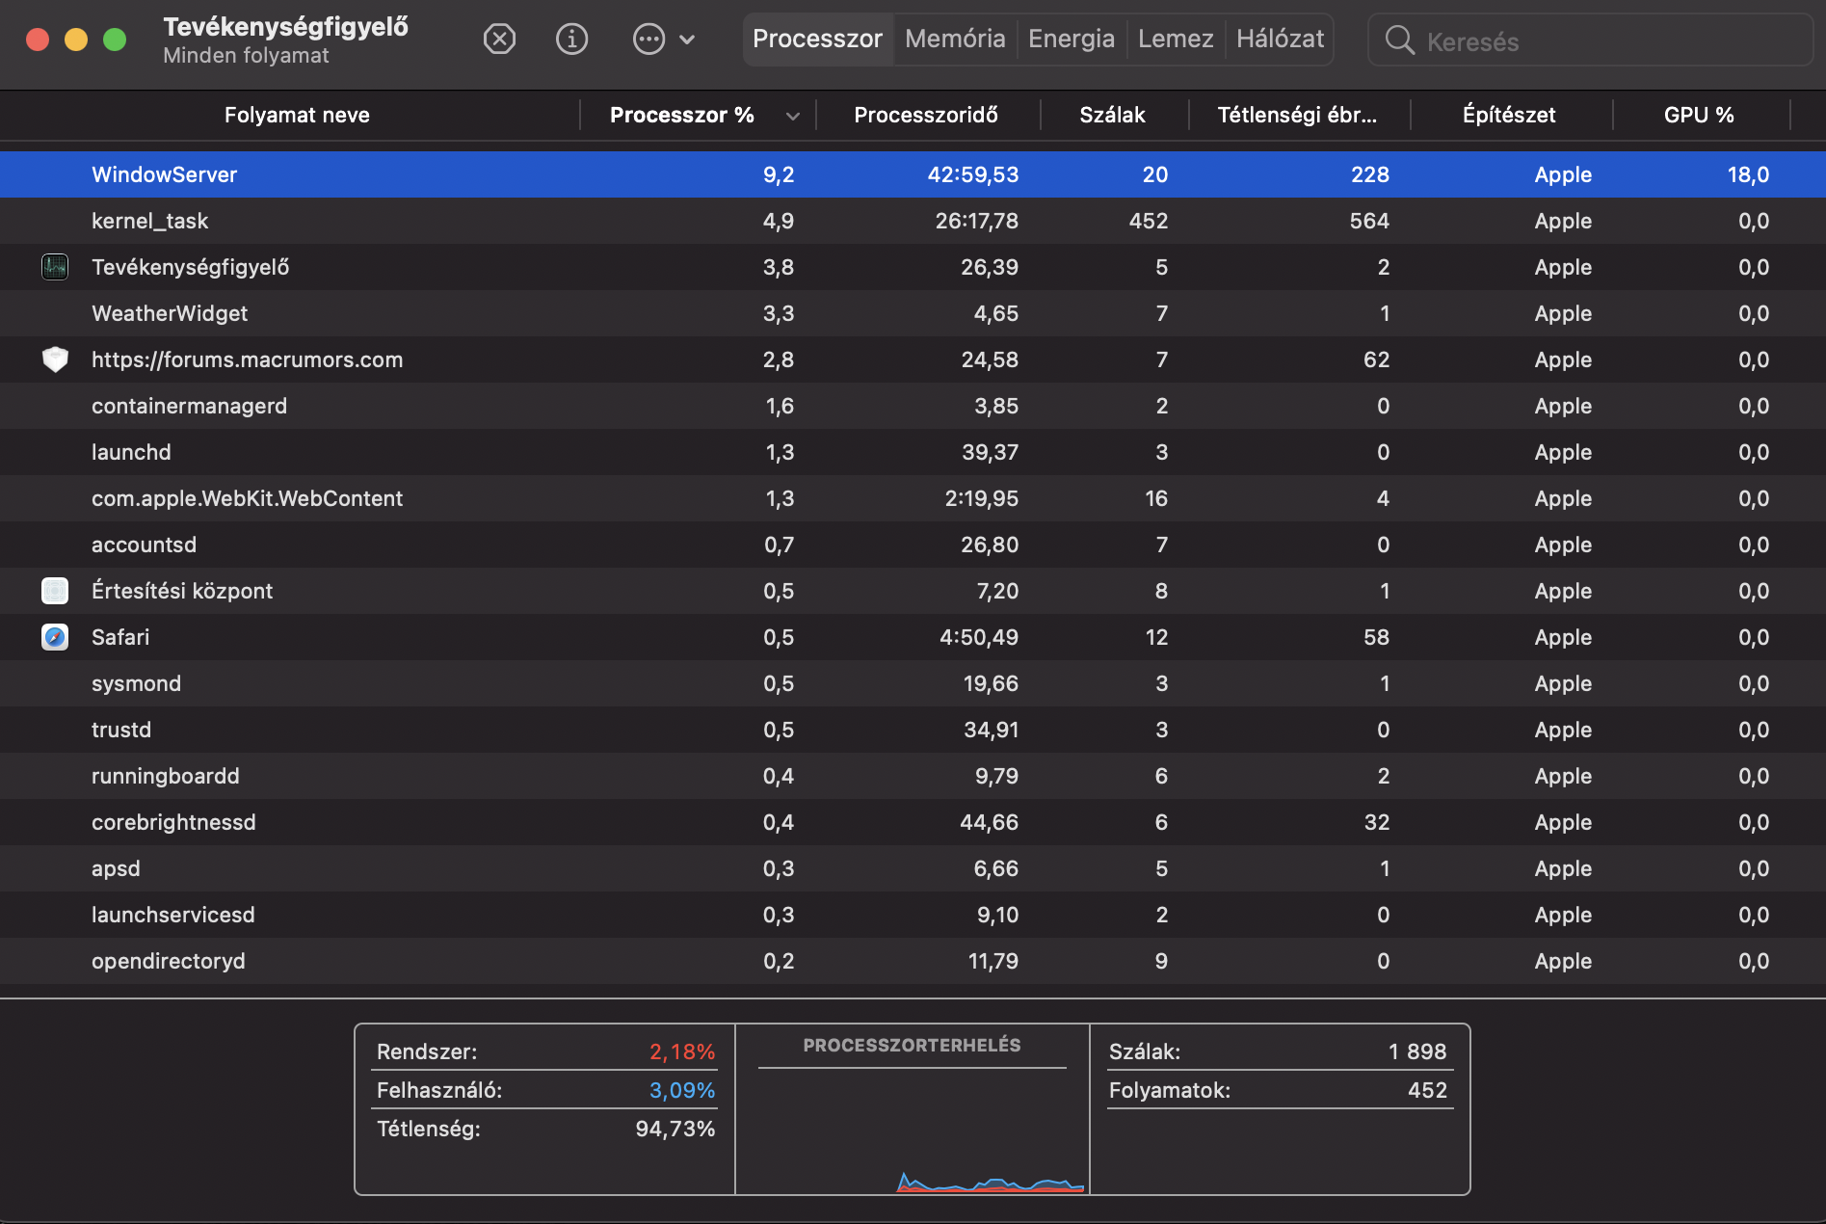Select the accountsd process
1826x1224 pixels.
point(144,545)
